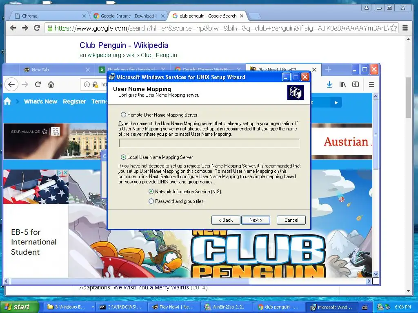Open Firefox hamburger menu

(371, 85)
